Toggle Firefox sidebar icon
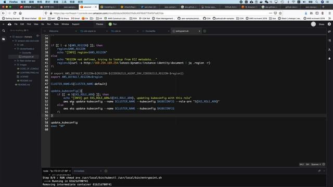The width and height of the screenshot is (333, 187). pyautogui.click(x=317, y=13)
